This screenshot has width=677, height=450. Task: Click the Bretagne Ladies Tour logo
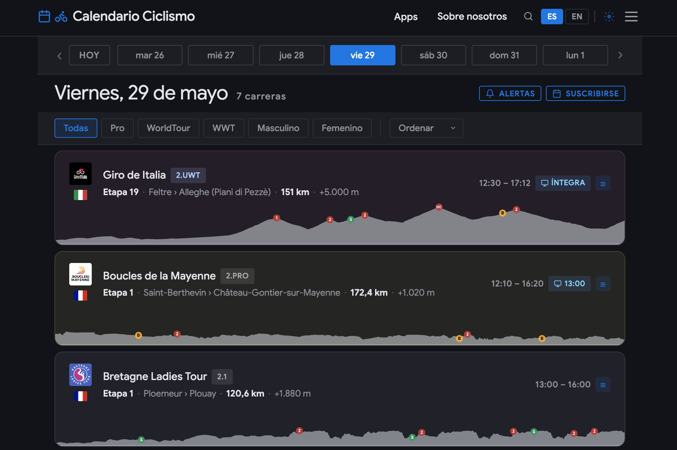tap(80, 375)
